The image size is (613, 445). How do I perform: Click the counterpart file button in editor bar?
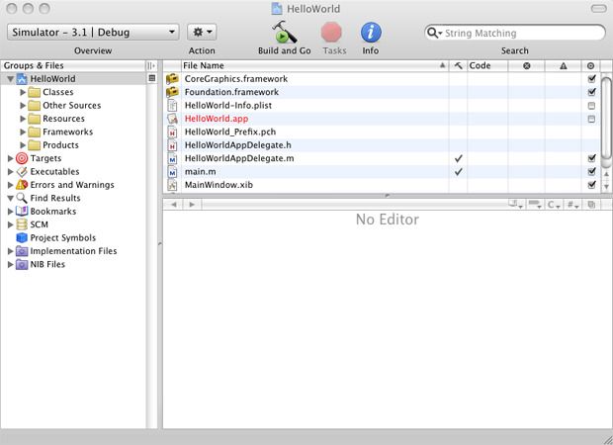tap(591, 205)
